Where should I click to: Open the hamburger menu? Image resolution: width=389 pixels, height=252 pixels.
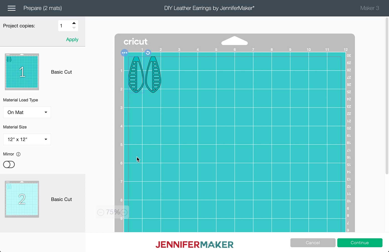pos(12,8)
